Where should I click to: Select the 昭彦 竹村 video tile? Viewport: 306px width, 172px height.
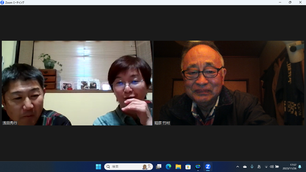pos(229,83)
